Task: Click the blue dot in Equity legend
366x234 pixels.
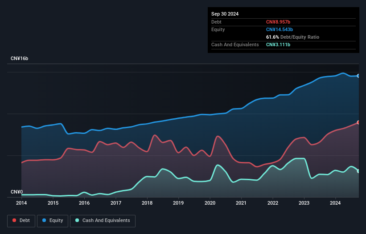Action: (44, 220)
